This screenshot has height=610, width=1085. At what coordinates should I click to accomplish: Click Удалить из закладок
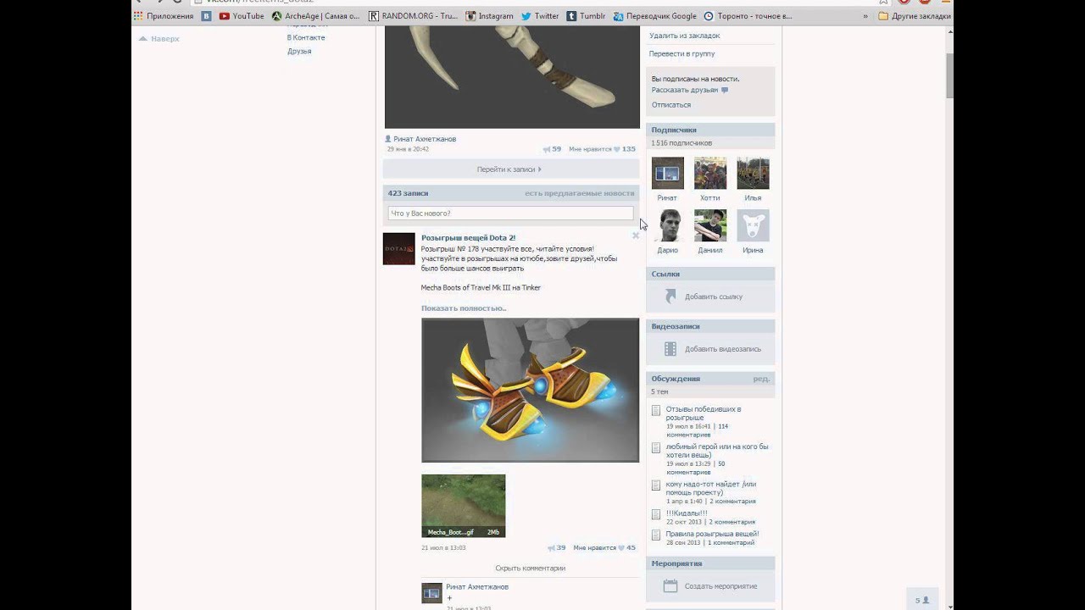pyautogui.click(x=684, y=36)
